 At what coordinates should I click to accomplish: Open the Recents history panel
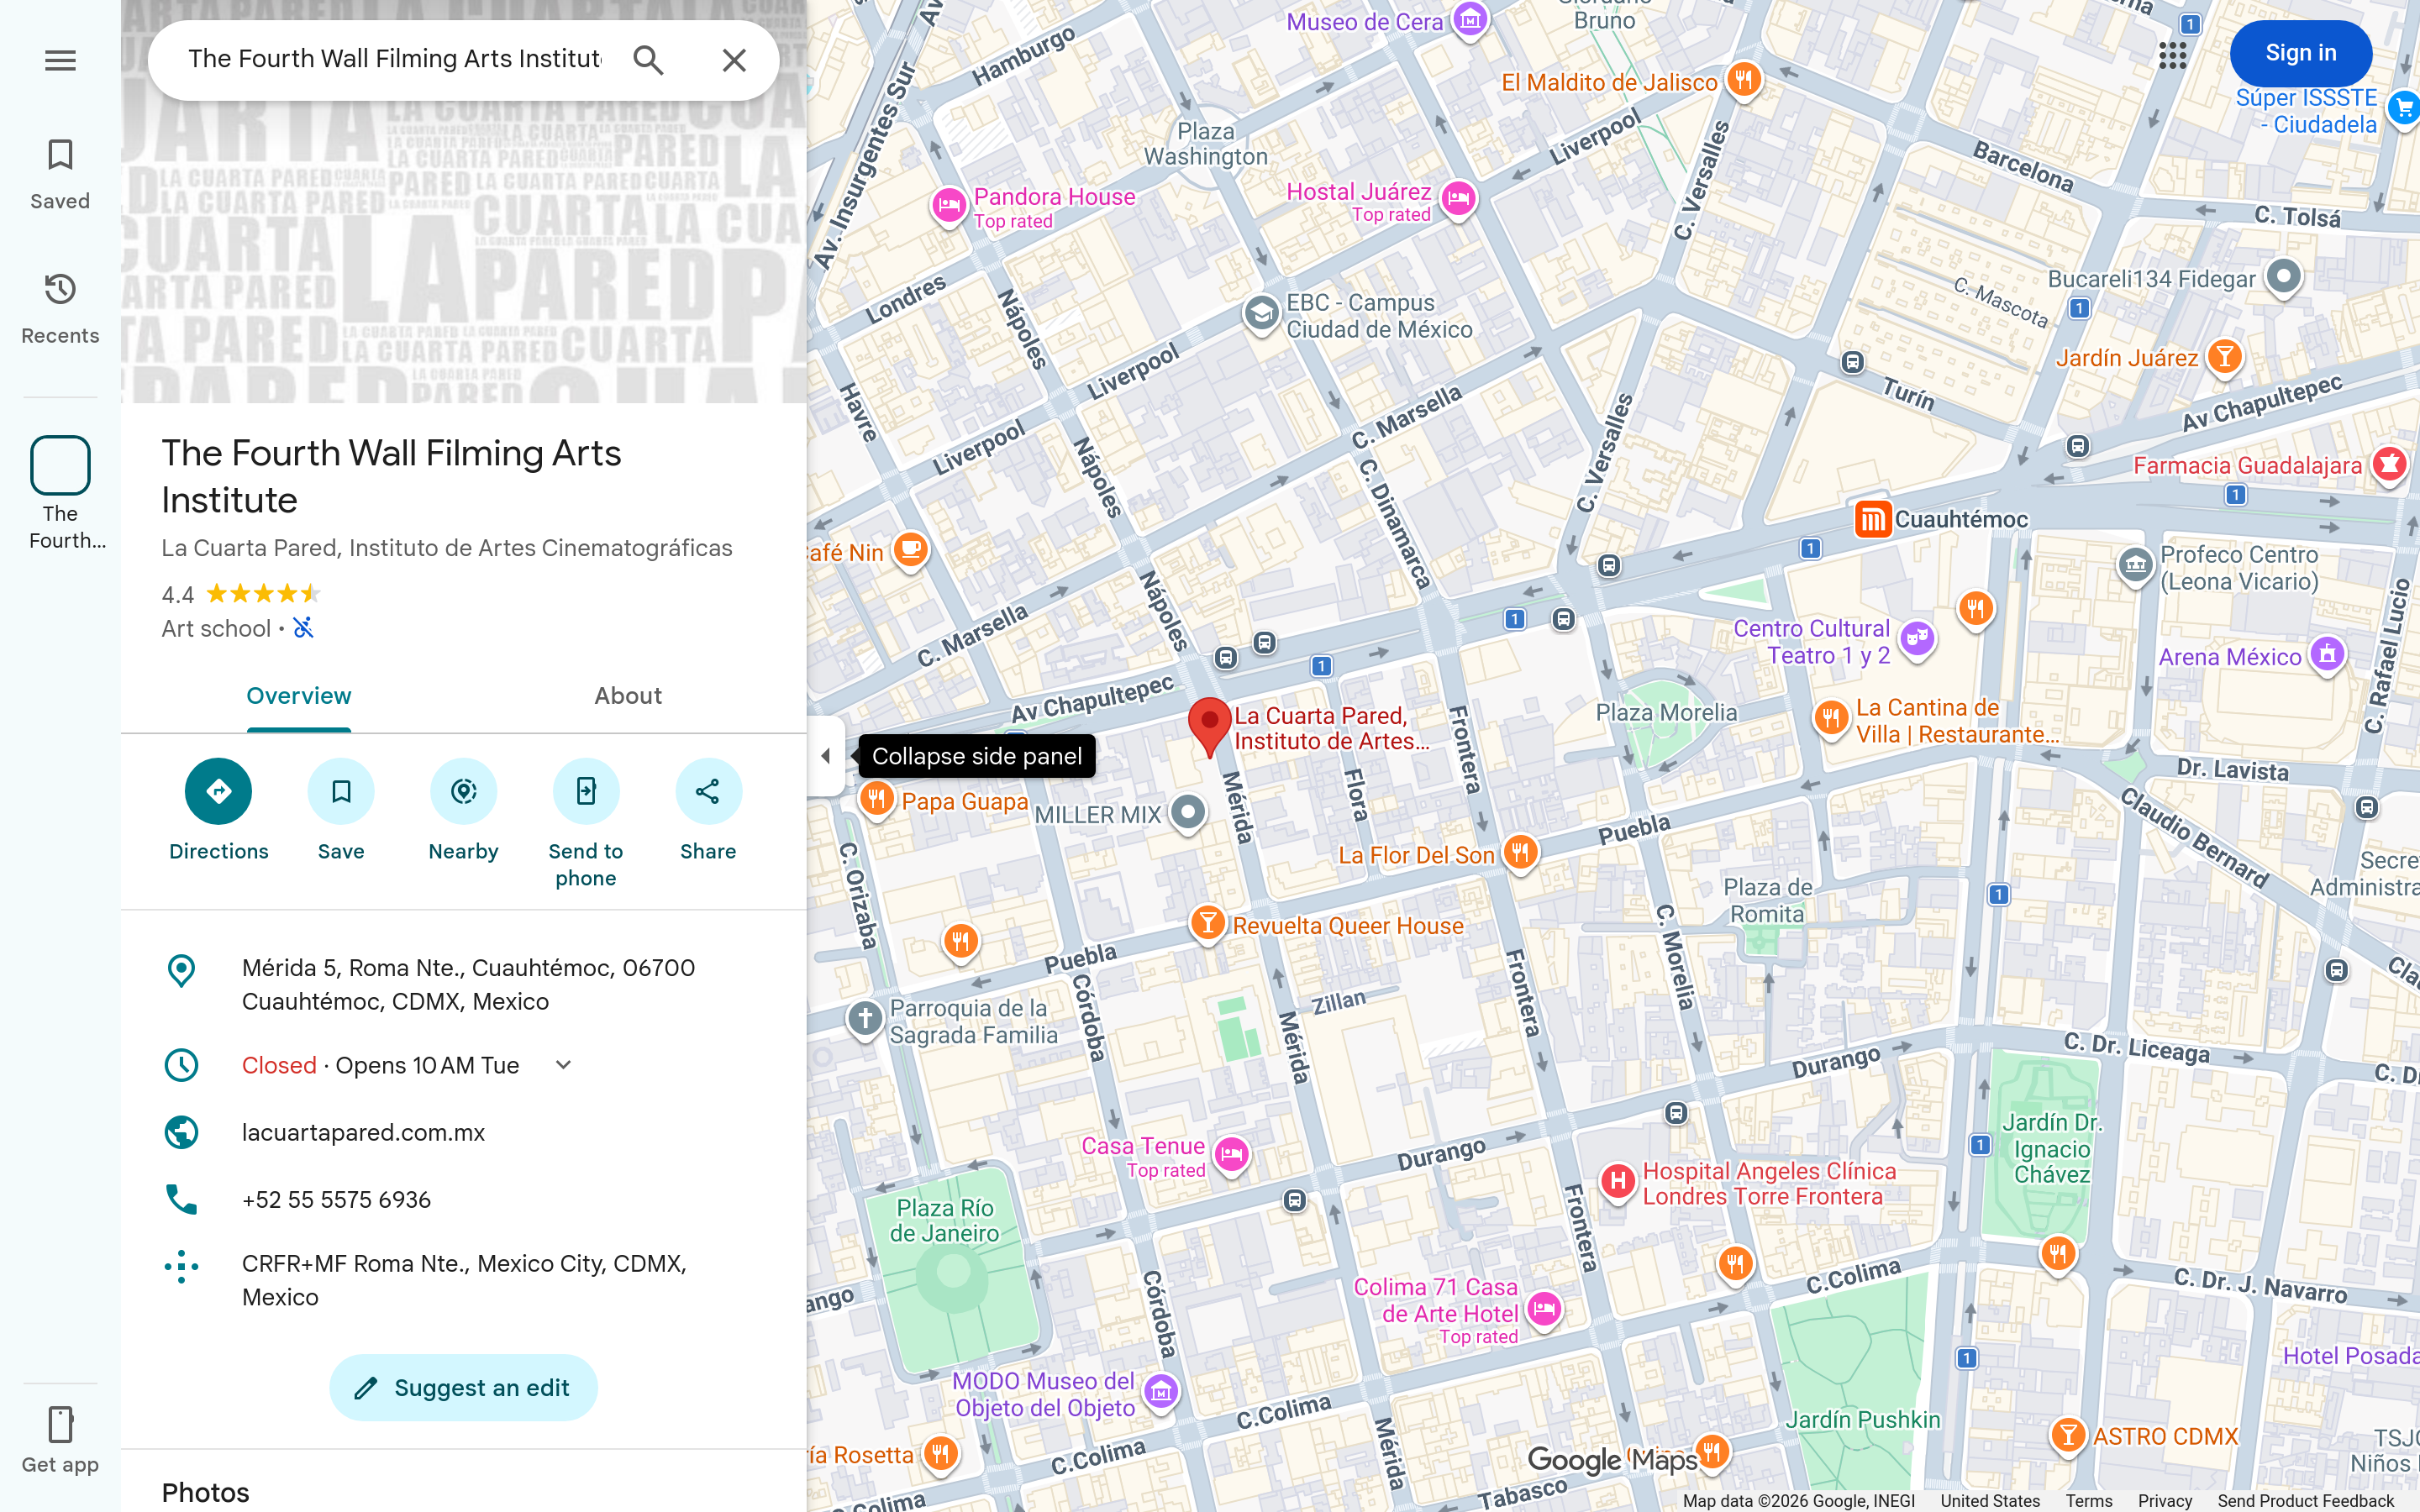pyautogui.click(x=60, y=309)
